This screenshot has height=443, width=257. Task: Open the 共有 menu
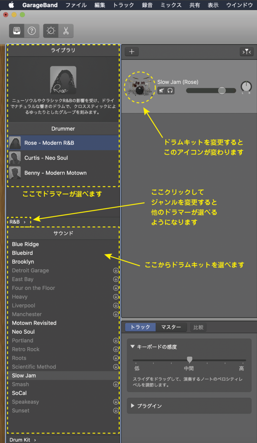195,5
